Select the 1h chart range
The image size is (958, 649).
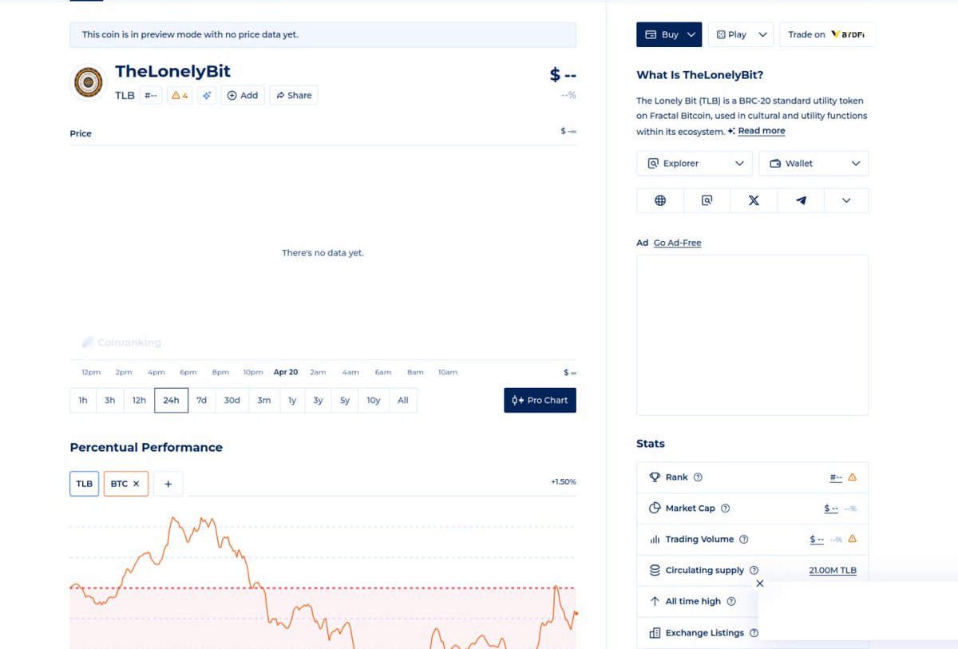(x=83, y=400)
